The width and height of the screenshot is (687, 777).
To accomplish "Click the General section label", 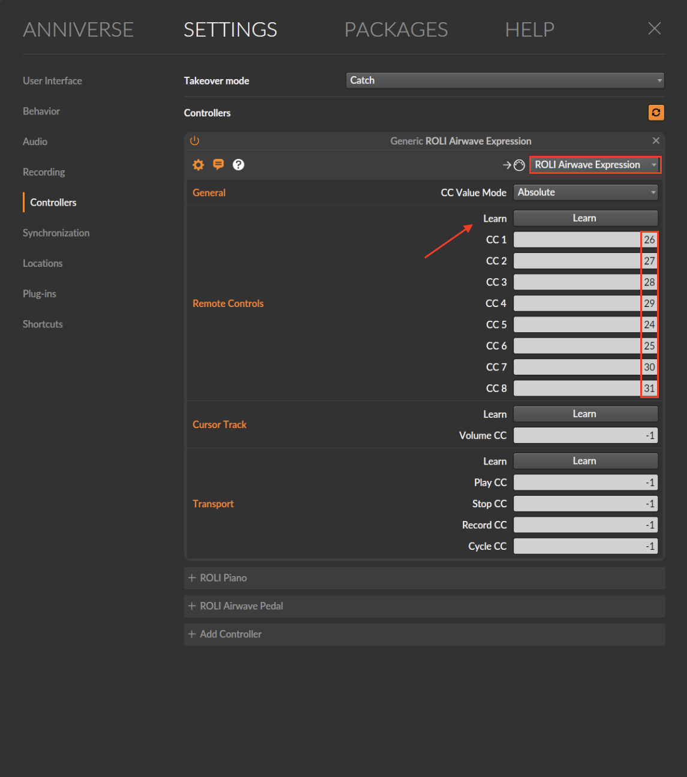I will [209, 192].
